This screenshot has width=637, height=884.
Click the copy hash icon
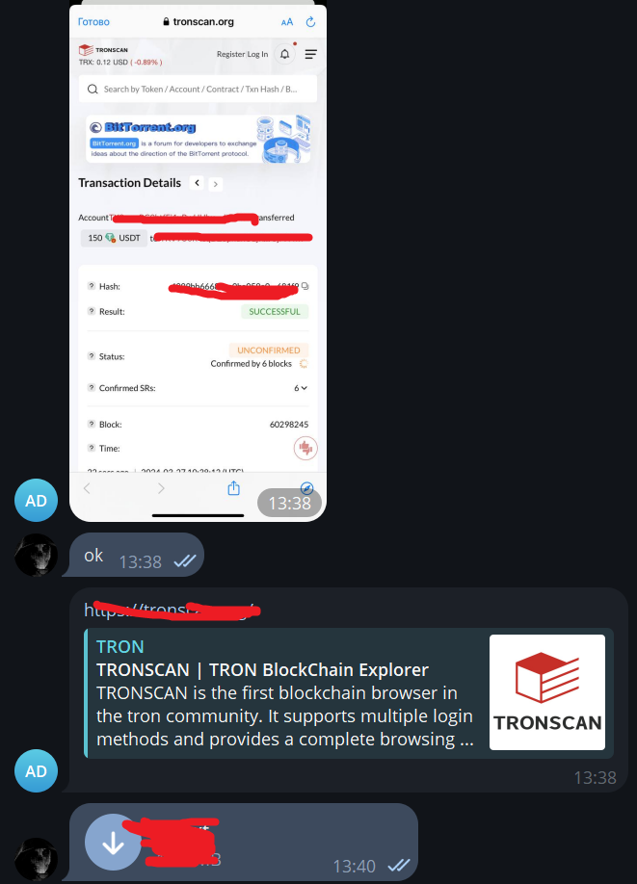click(x=305, y=286)
